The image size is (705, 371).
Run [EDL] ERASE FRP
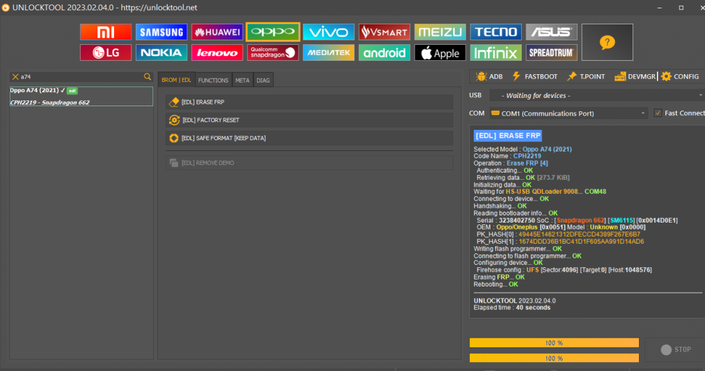click(310, 102)
